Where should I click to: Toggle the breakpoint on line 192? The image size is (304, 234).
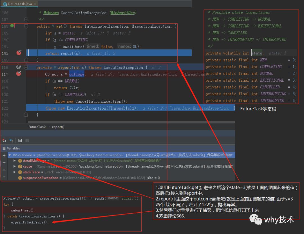[x=19, y=53]
